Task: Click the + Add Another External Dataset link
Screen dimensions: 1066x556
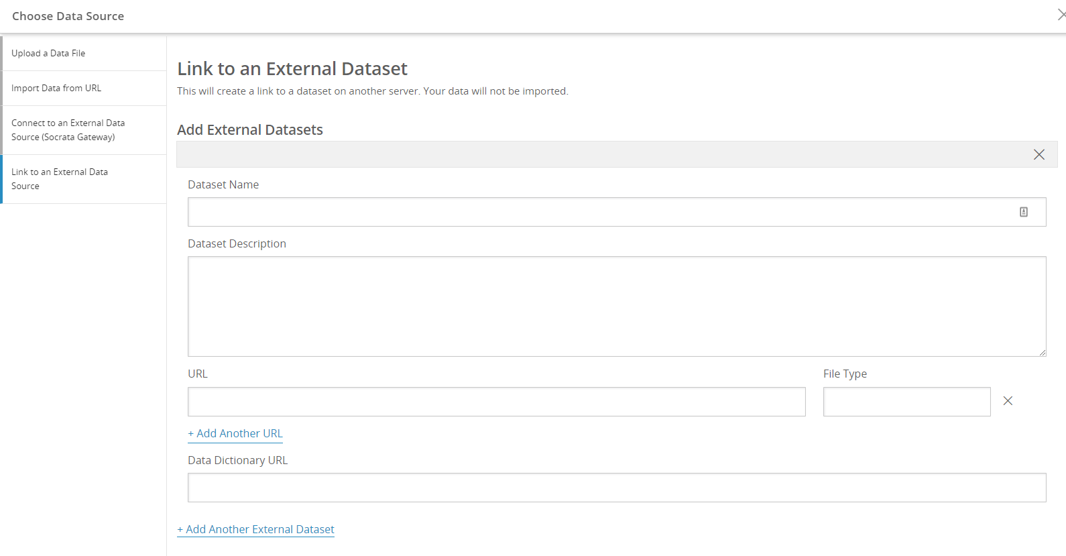Action: tap(255, 529)
